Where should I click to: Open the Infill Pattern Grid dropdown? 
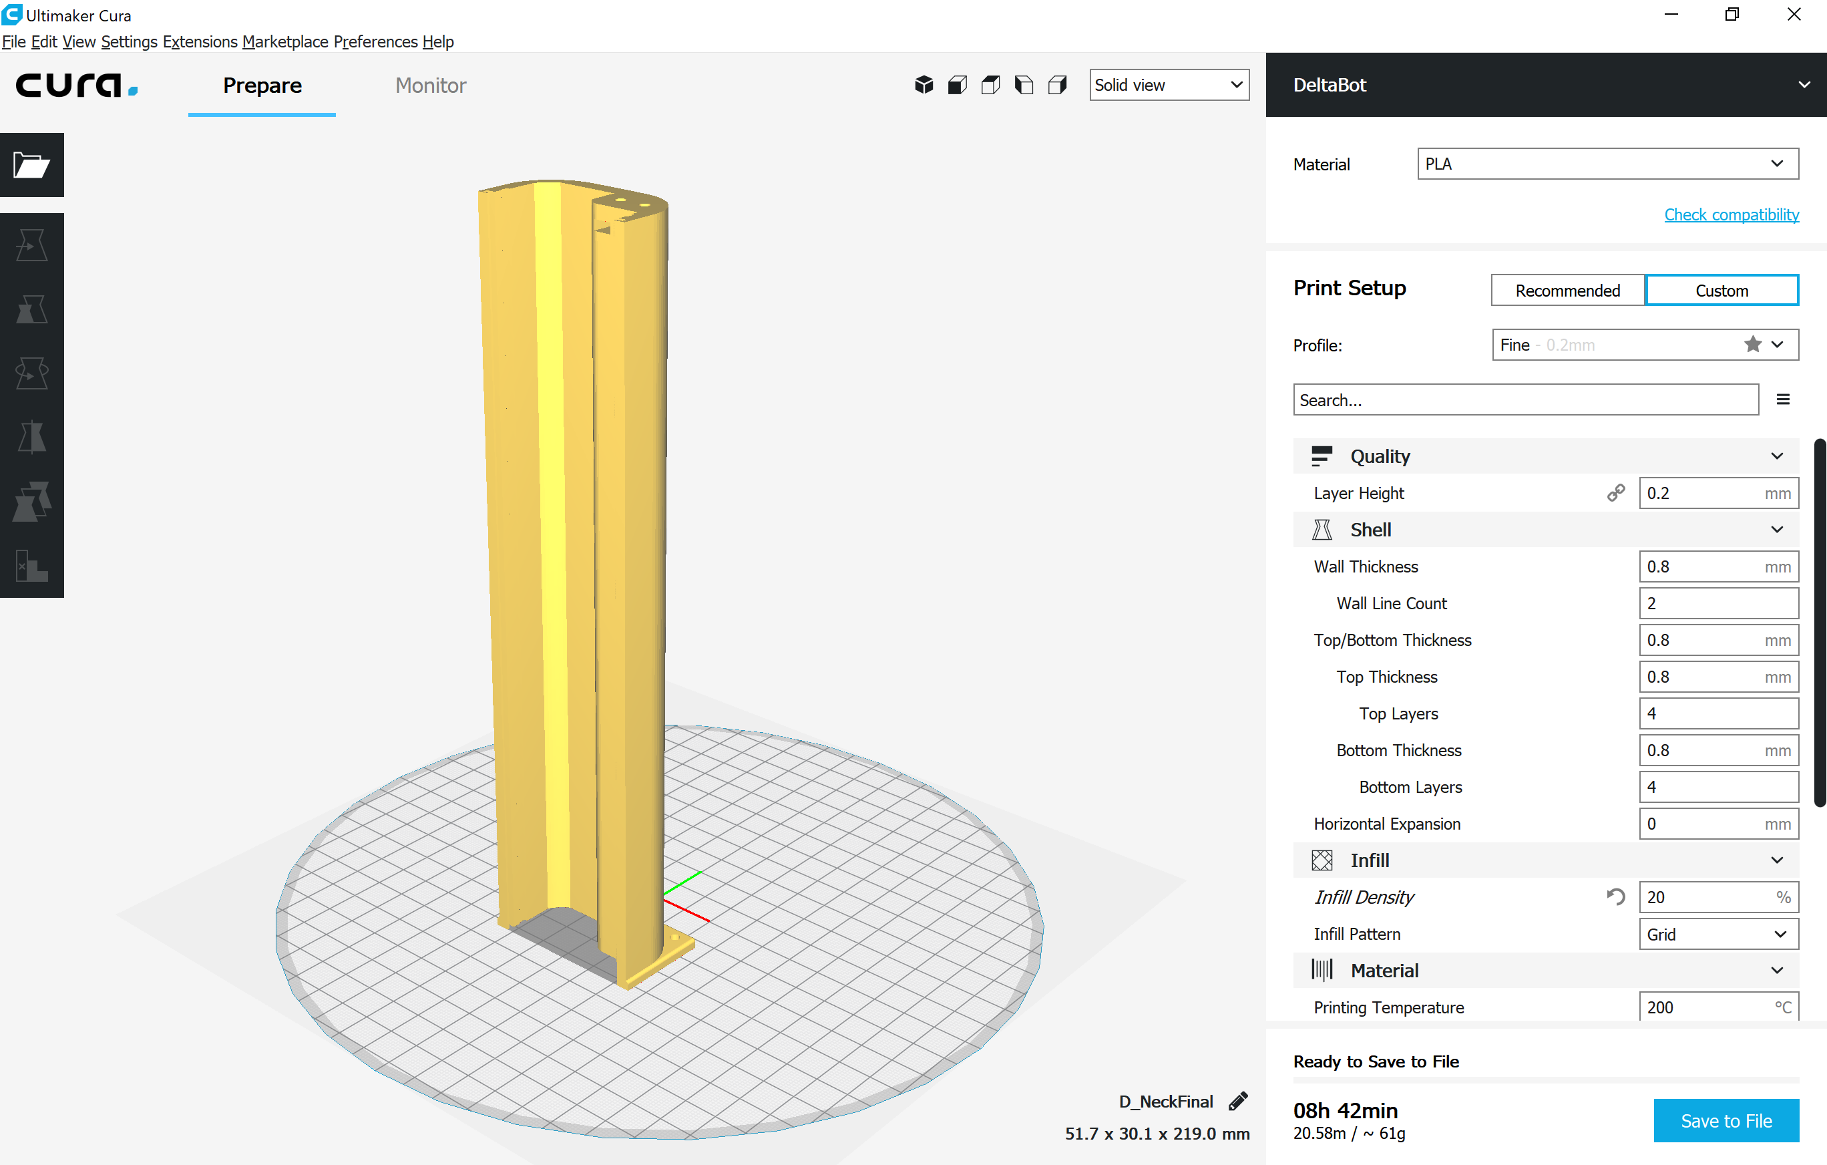click(1717, 933)
